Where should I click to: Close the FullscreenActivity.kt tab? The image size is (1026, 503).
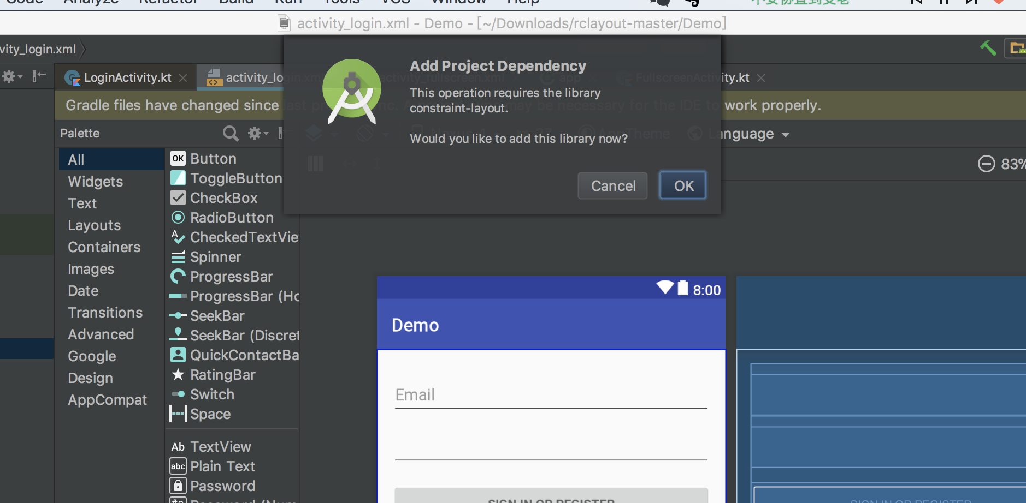[761, 78]
